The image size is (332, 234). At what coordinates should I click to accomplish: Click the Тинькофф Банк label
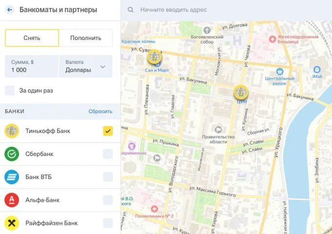(48, 131)
